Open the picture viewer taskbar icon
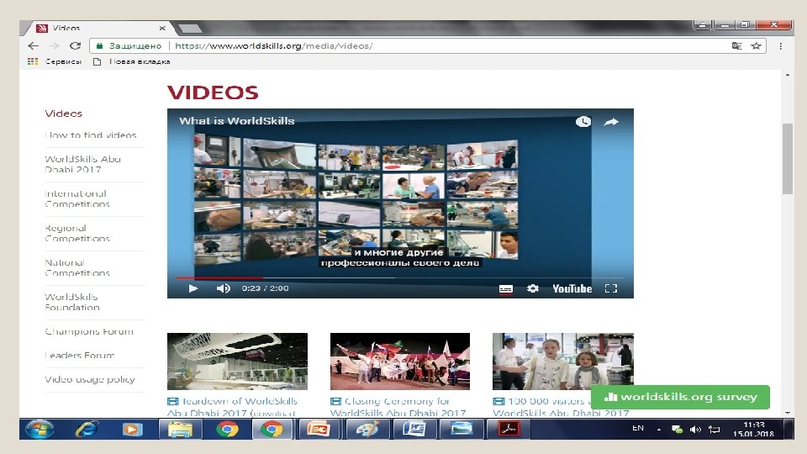Screen dimensions: 807x454 pyautogui.click(x=462, y=429)
